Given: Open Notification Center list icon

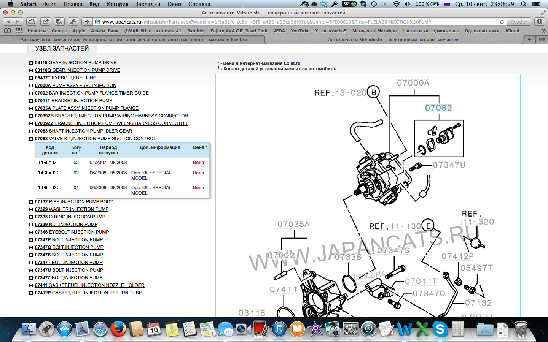Looking at the screenshot, I should coord(536,4).
